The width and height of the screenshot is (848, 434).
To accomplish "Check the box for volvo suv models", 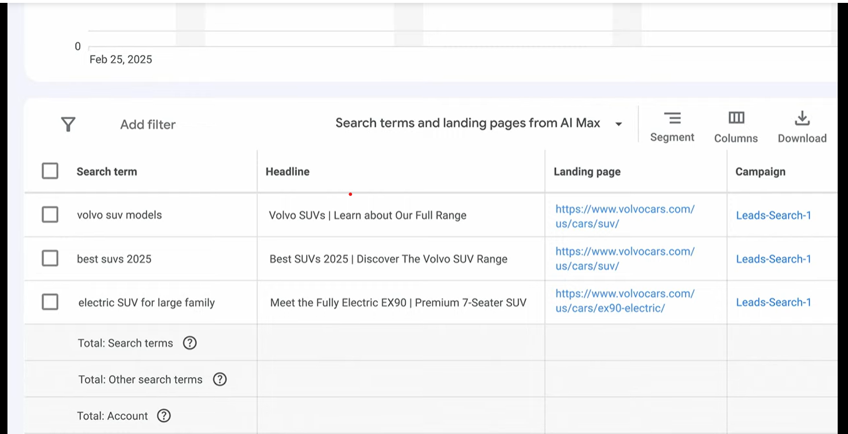I will click(50, 215).
